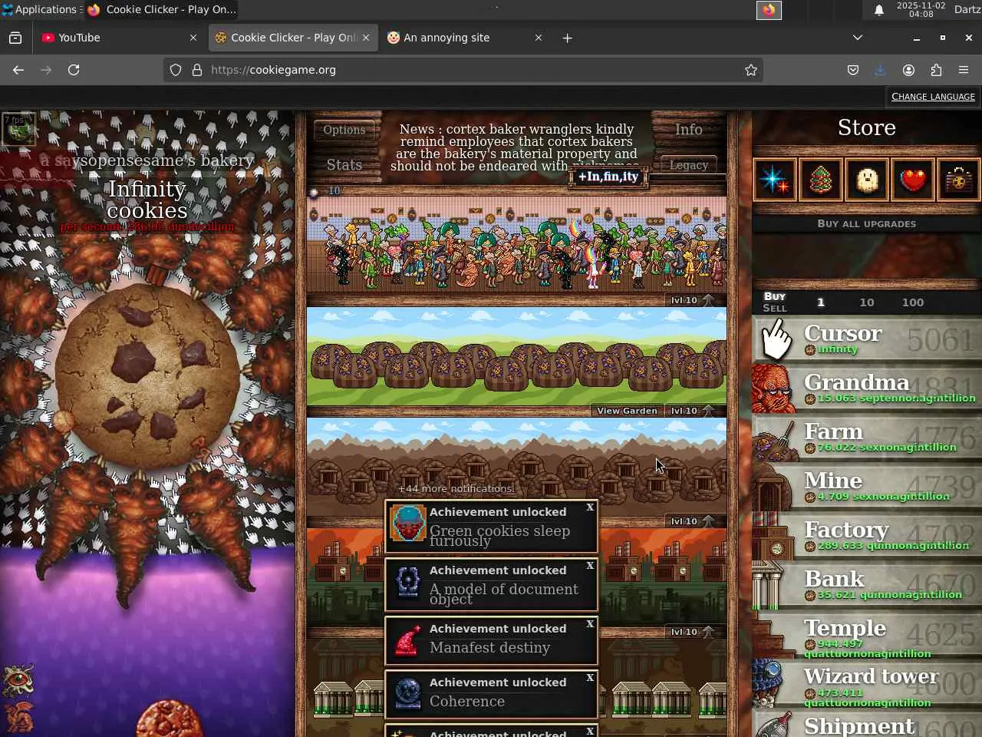Focus the cookiegame.org address bar
982x737 pixels.
pyautogui.click(x=463, y=70)
